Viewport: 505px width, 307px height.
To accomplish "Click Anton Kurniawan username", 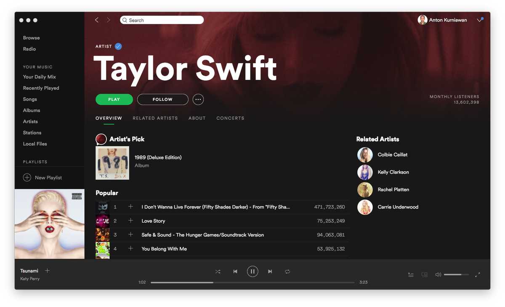I will tap(448, 20).
